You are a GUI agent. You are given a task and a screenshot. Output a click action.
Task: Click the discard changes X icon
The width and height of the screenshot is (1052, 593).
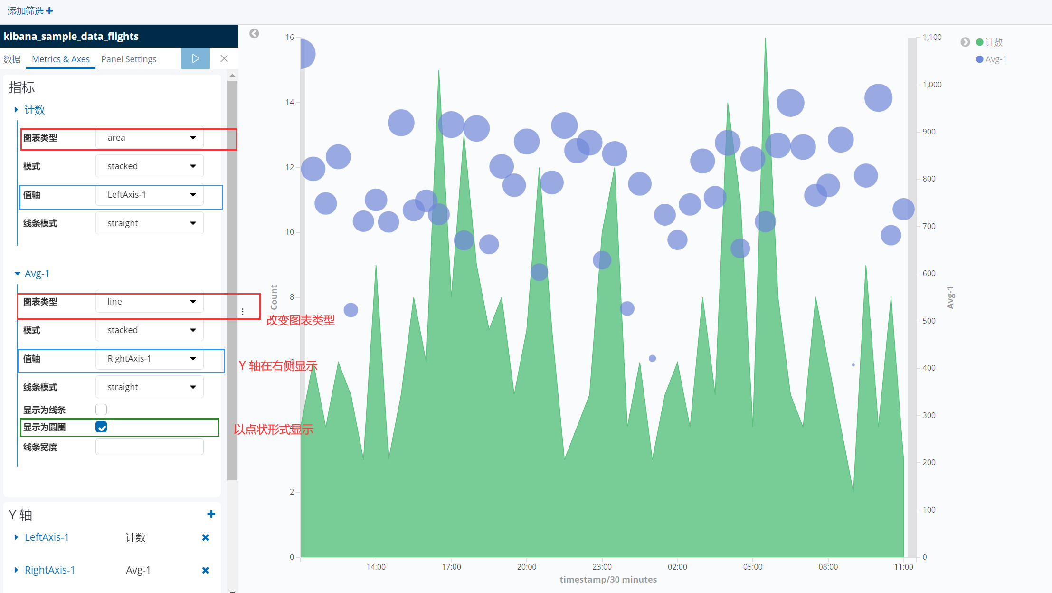(x=224, y=58)
